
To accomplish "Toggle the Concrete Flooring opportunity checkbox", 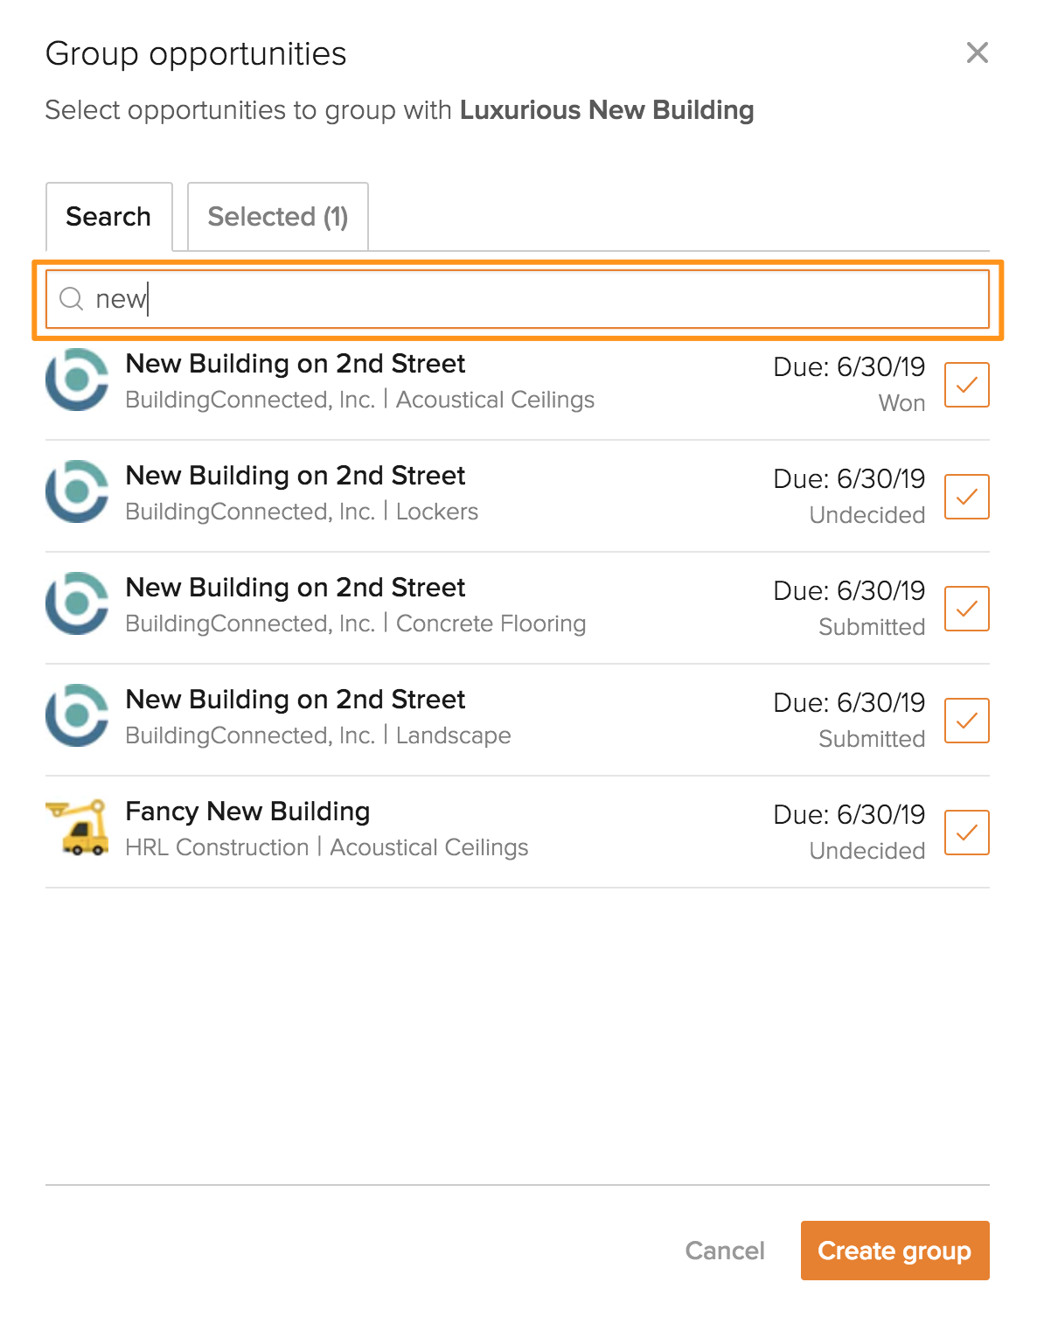I will pyautogui.click(x=966, y=609).
